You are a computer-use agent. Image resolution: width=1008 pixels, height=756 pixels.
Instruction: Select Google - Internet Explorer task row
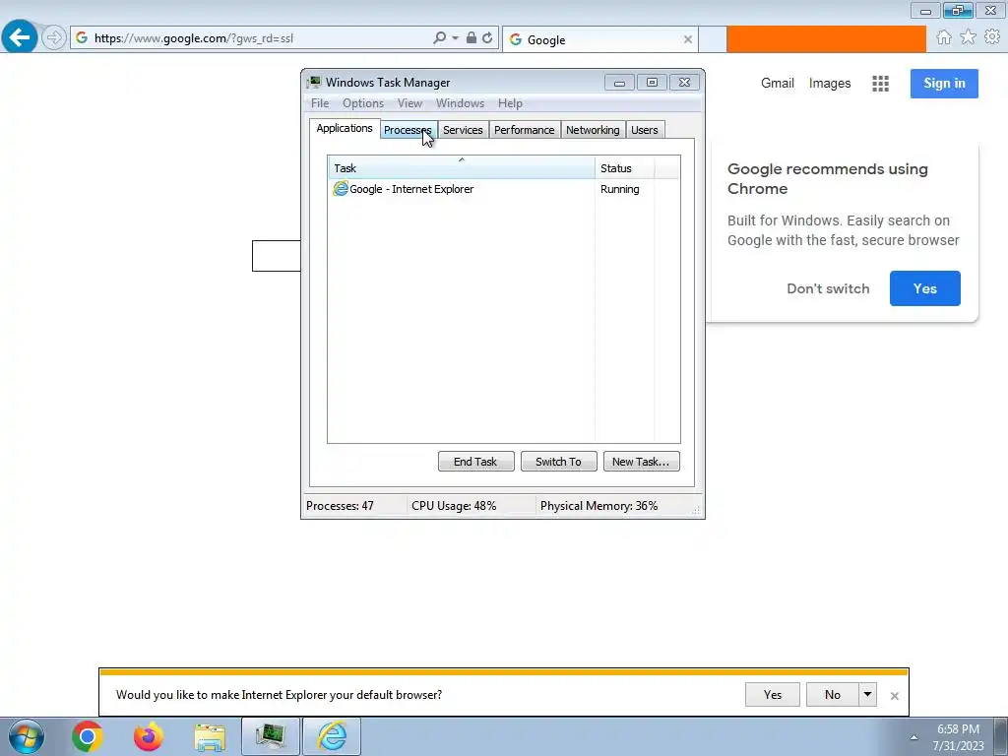pyautogui.click(x=503, y=189)
